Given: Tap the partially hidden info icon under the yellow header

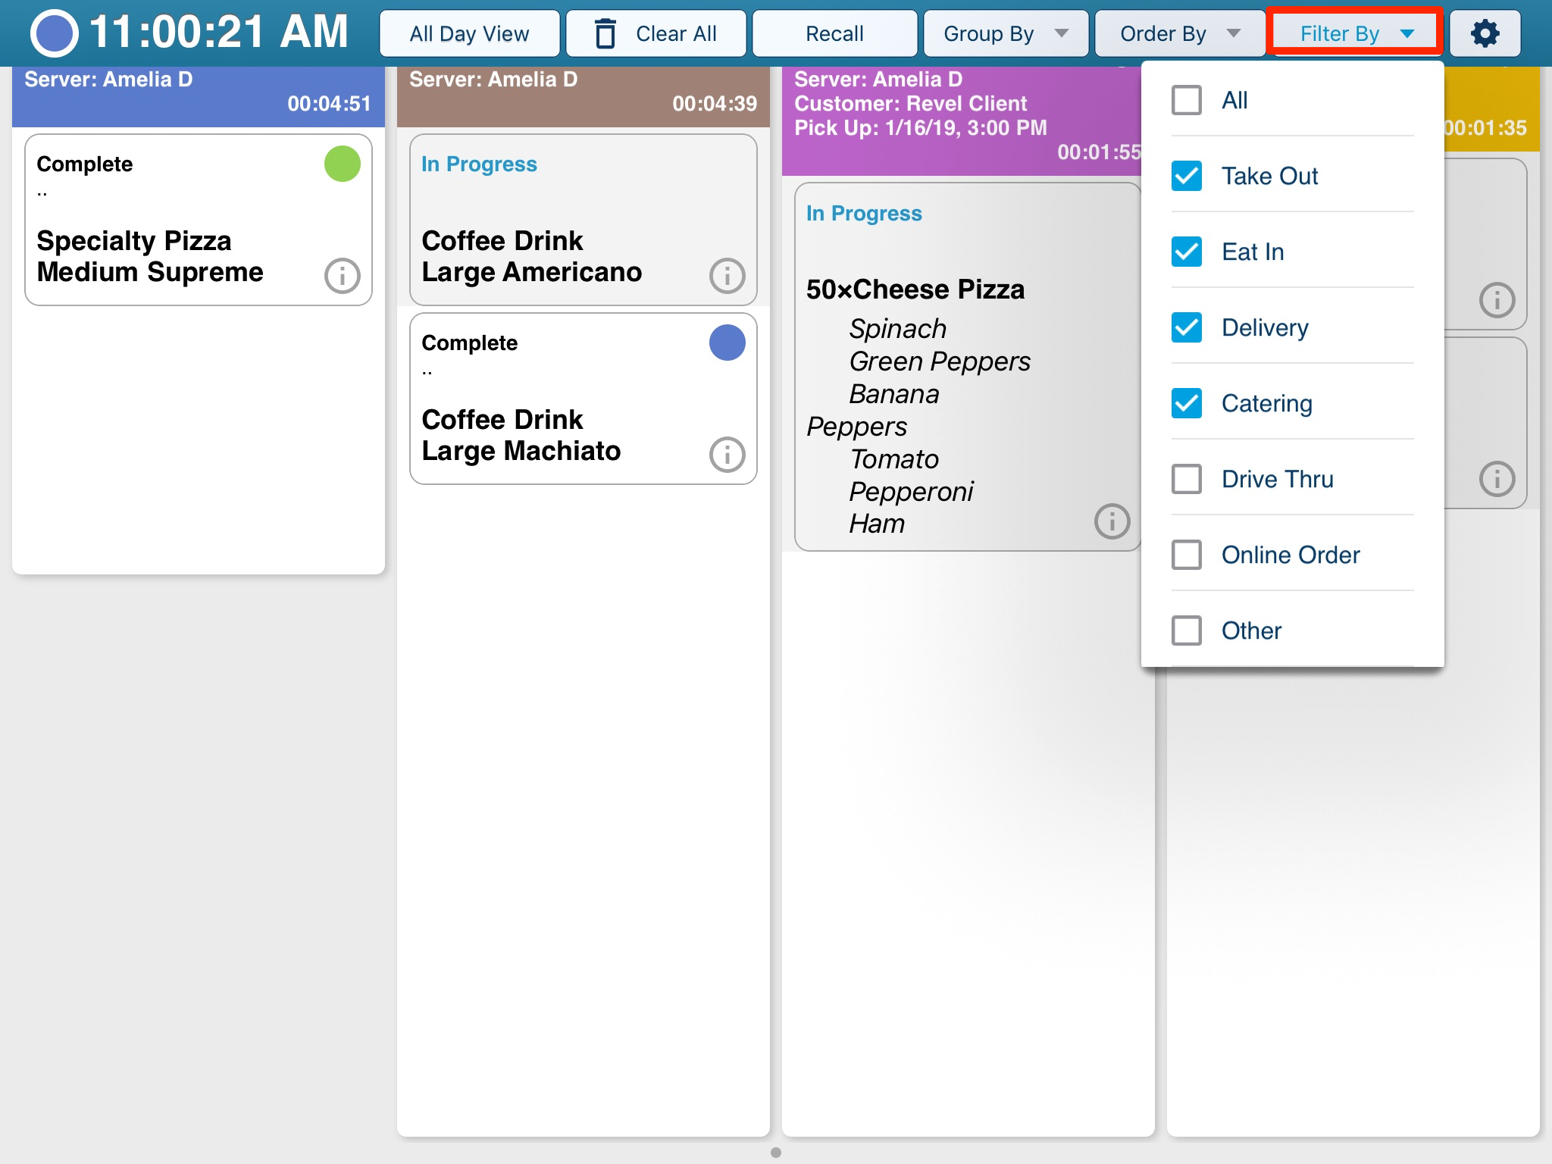Looking at the screenshot, I should (1497, 300).
